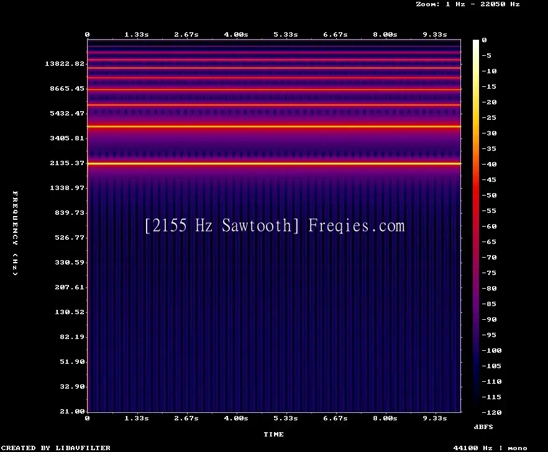Click the 2135.37 frequency axis label

click(x=67, y=163)
